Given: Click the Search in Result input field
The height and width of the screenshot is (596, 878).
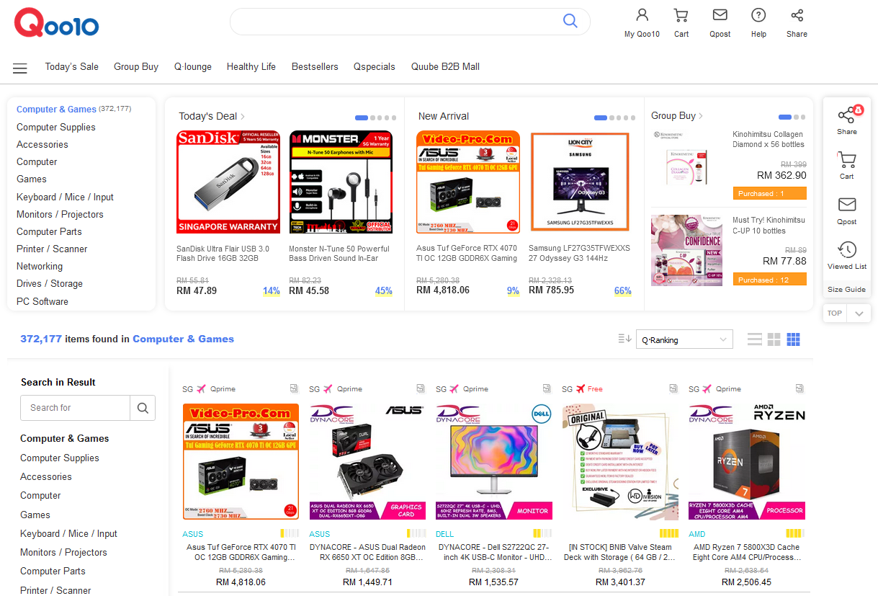Looking at the screenshot, I should click(76, 408).
